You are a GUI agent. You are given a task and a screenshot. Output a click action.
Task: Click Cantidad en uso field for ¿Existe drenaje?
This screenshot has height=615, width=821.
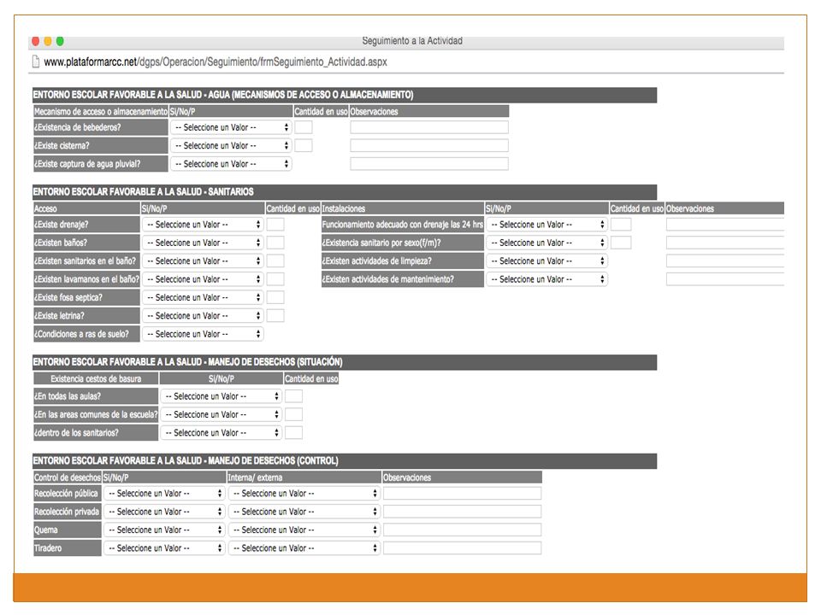coord(275,225)
